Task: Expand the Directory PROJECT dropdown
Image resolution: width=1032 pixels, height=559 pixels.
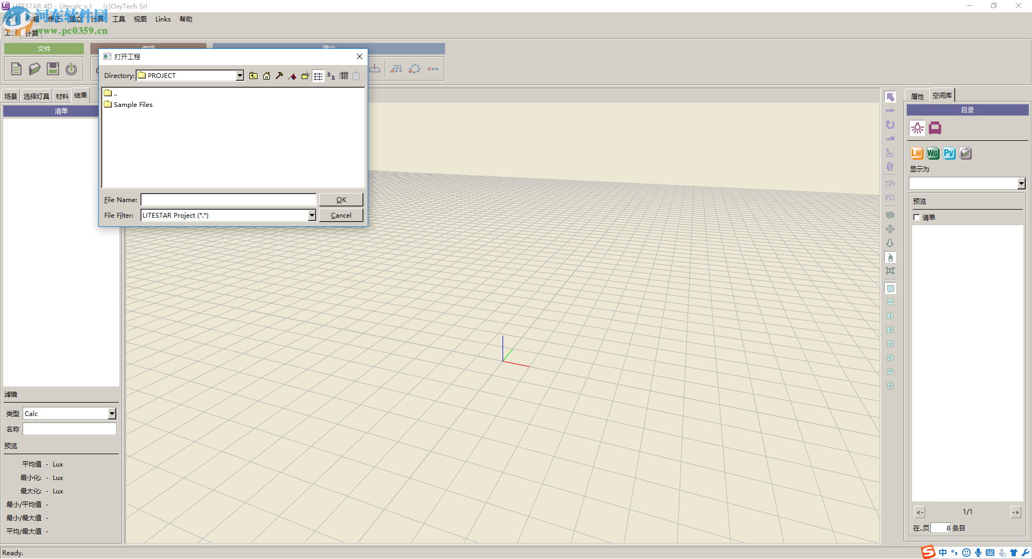Action: [240, 76]
